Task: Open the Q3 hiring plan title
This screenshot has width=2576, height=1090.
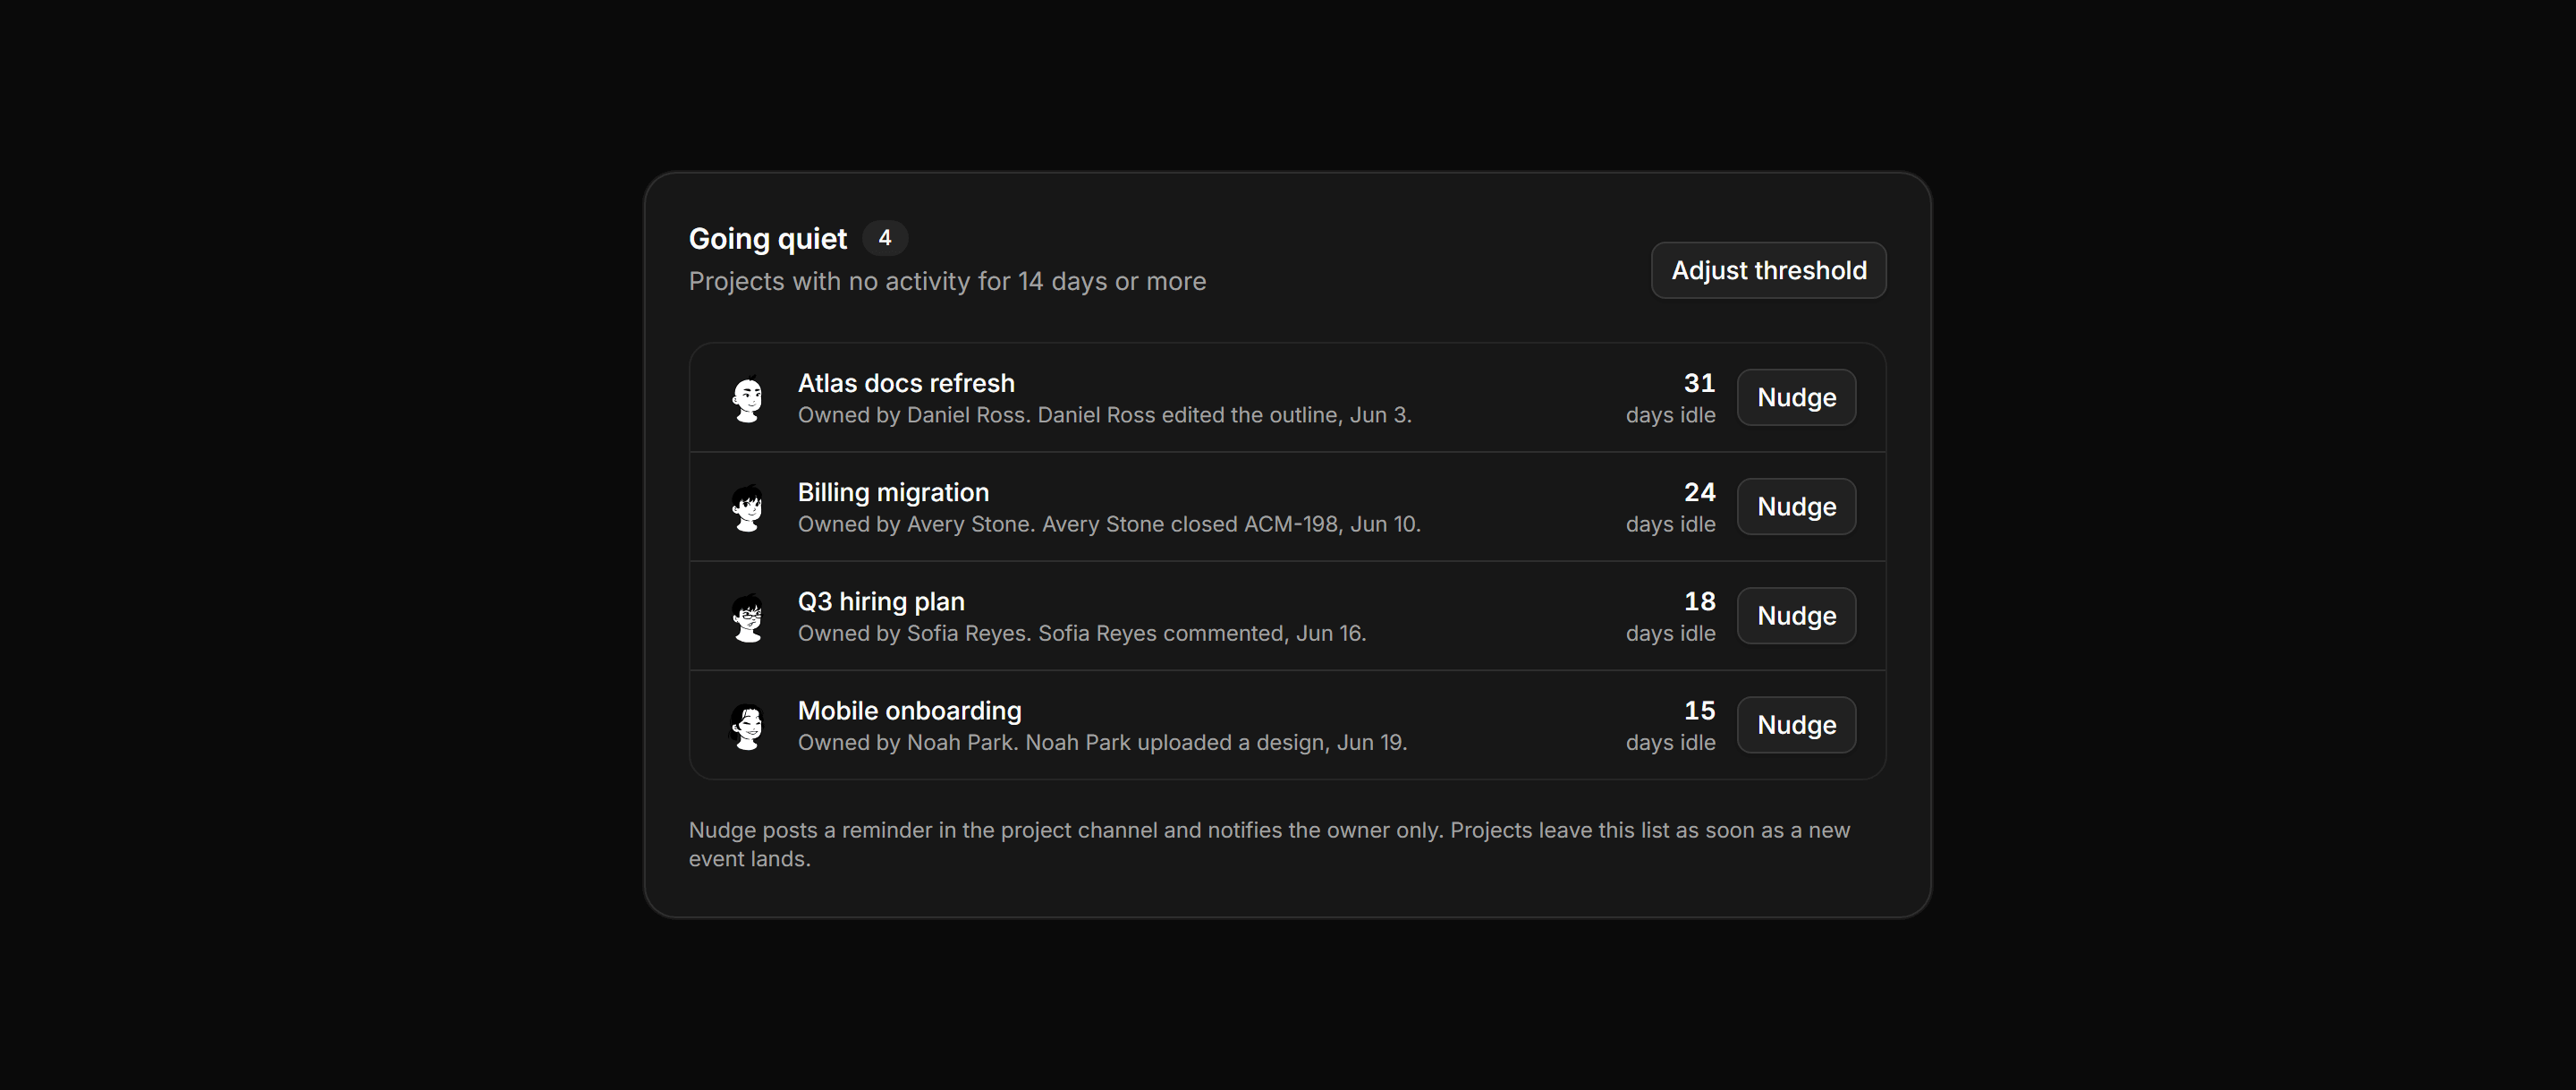Action: tap(881, 601)
